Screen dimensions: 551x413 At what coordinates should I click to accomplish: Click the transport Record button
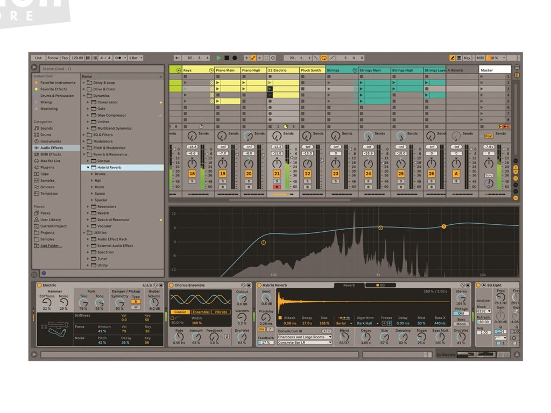pos(235,58)
